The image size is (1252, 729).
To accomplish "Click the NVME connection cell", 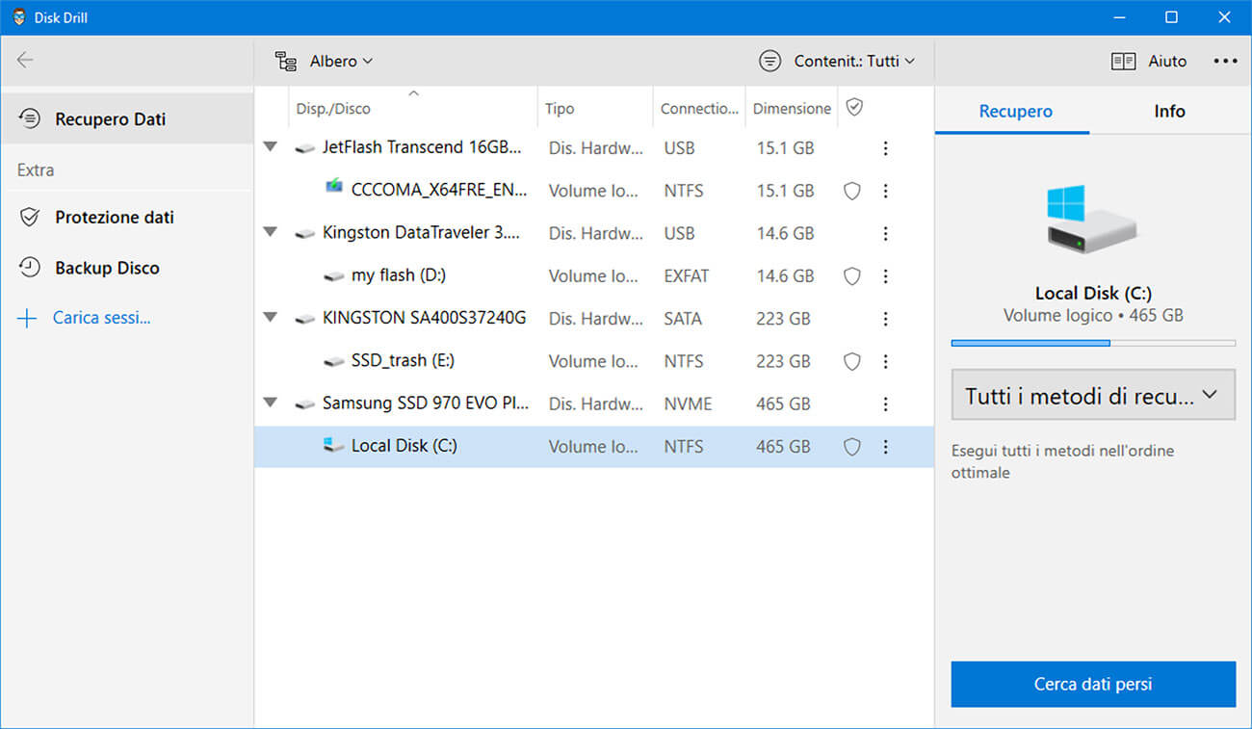I will 688,404.
